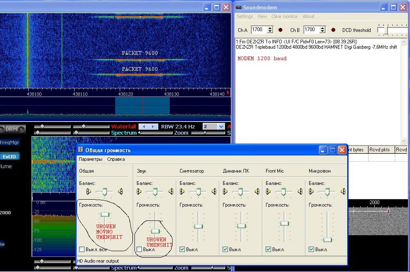Click the Ch B red DCD indicator

[x=333, y=30]
